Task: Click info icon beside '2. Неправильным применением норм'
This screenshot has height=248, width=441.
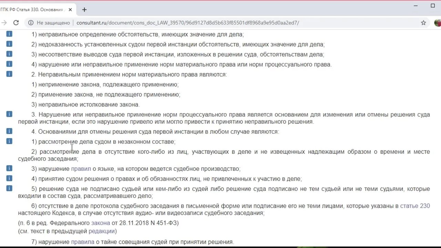Action: click(x=9, y=74)
